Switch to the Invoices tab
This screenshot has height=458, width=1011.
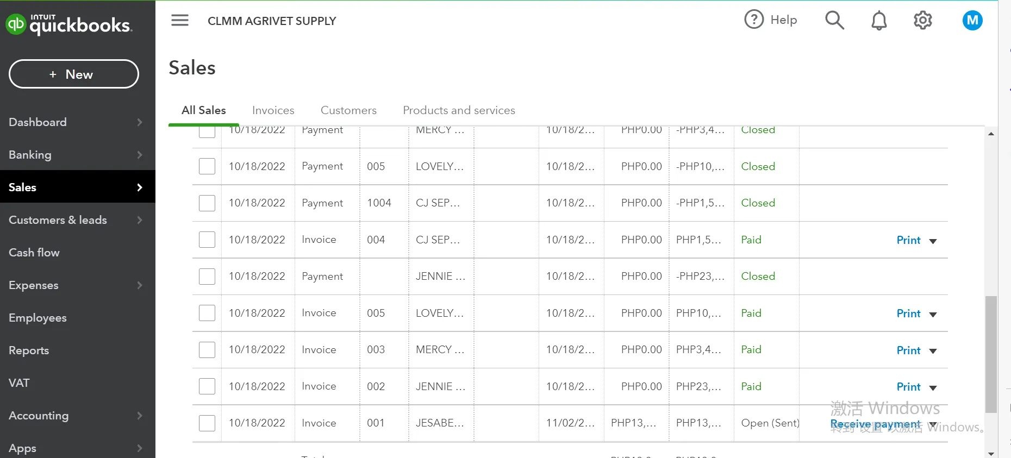point(273,110)
